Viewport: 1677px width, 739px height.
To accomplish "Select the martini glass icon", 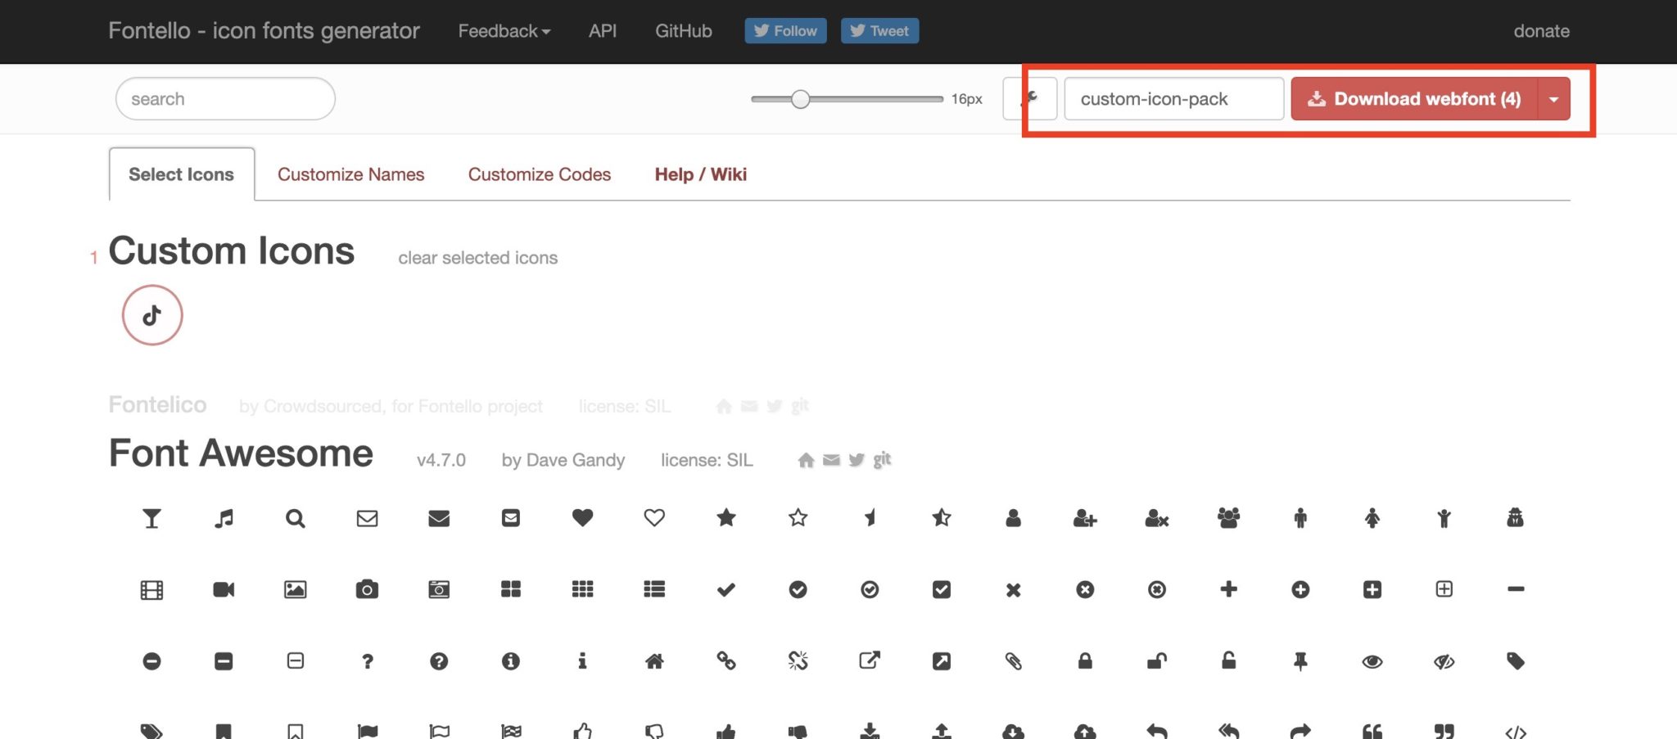I will [151, 518].
